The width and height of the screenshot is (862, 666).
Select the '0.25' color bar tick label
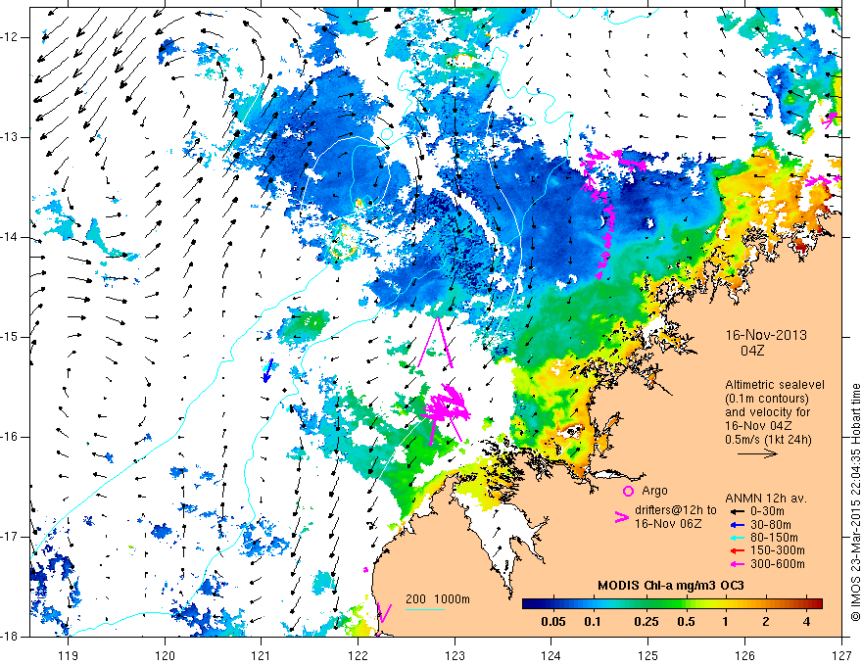click(646, 622)
